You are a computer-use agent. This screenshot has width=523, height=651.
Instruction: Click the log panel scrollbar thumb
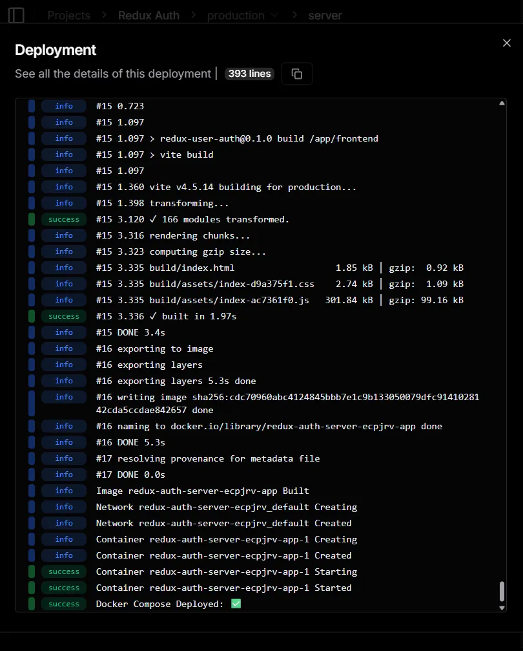pos(502,592)
